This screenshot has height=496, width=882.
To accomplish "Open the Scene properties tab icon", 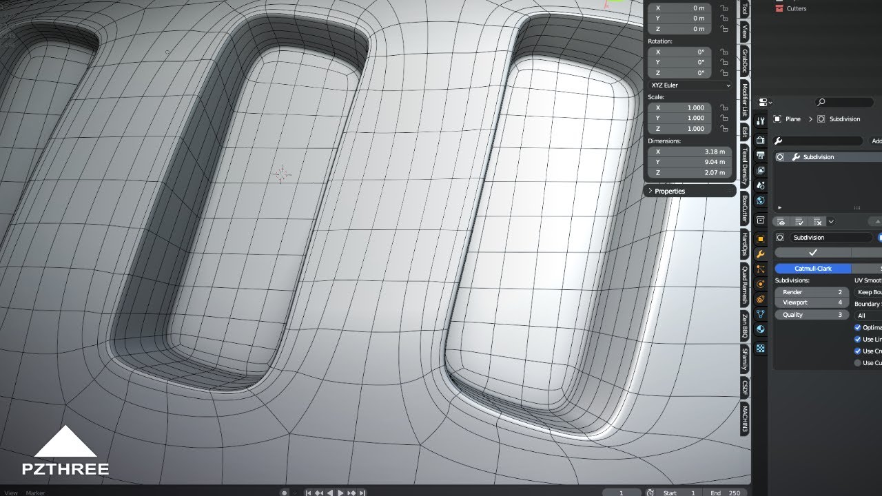I will (761, 185).
